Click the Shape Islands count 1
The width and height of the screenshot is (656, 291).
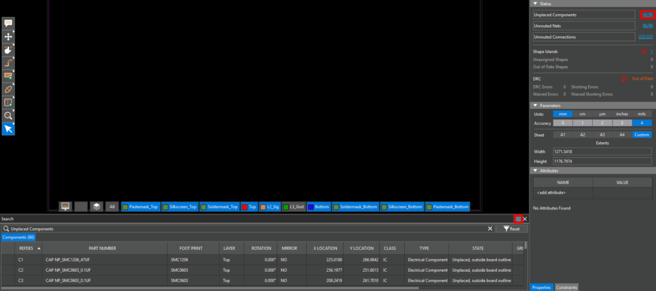(x=651, y=51)
